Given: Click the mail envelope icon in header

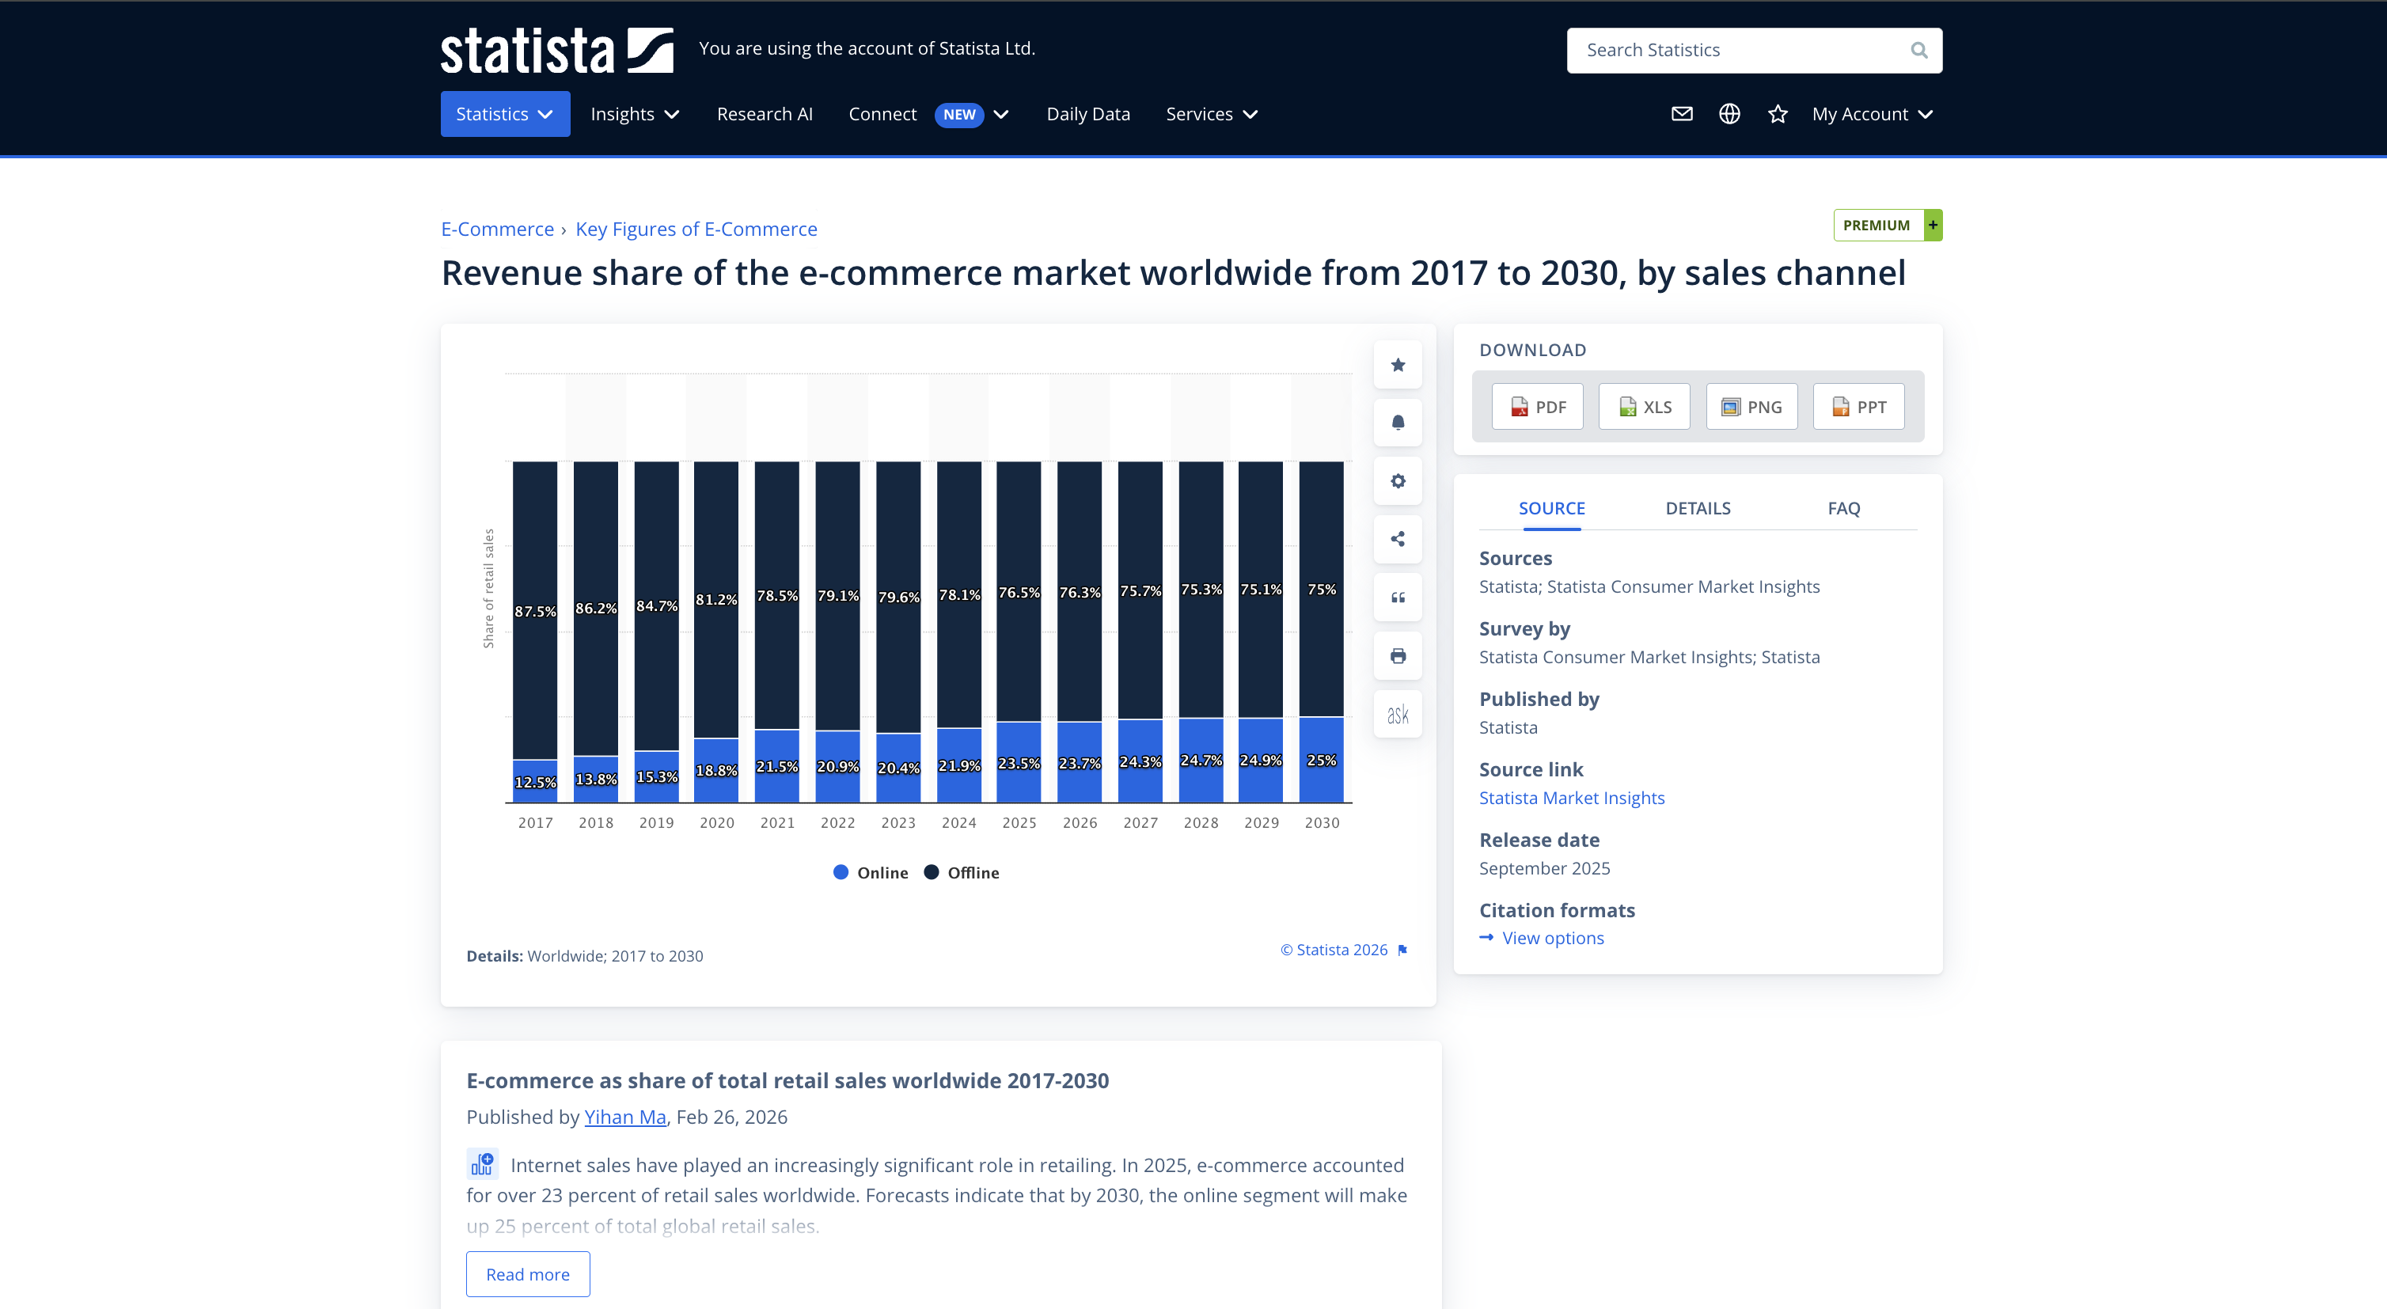Looking at the screenshot, I should [x=1682, y=114].
